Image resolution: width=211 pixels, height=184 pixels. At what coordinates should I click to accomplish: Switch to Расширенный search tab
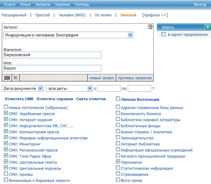tap(14, 15)
